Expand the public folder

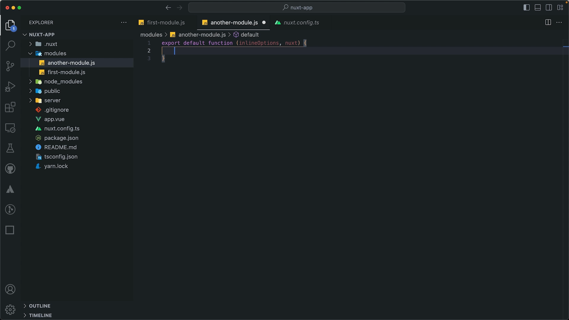(30, 91)
